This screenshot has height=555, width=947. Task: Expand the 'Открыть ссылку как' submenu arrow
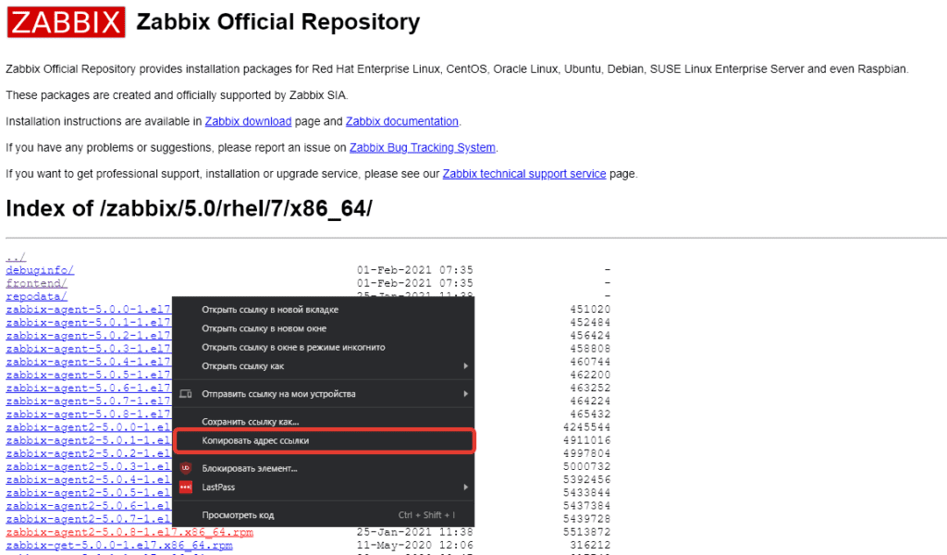click(x=465, y=366)
